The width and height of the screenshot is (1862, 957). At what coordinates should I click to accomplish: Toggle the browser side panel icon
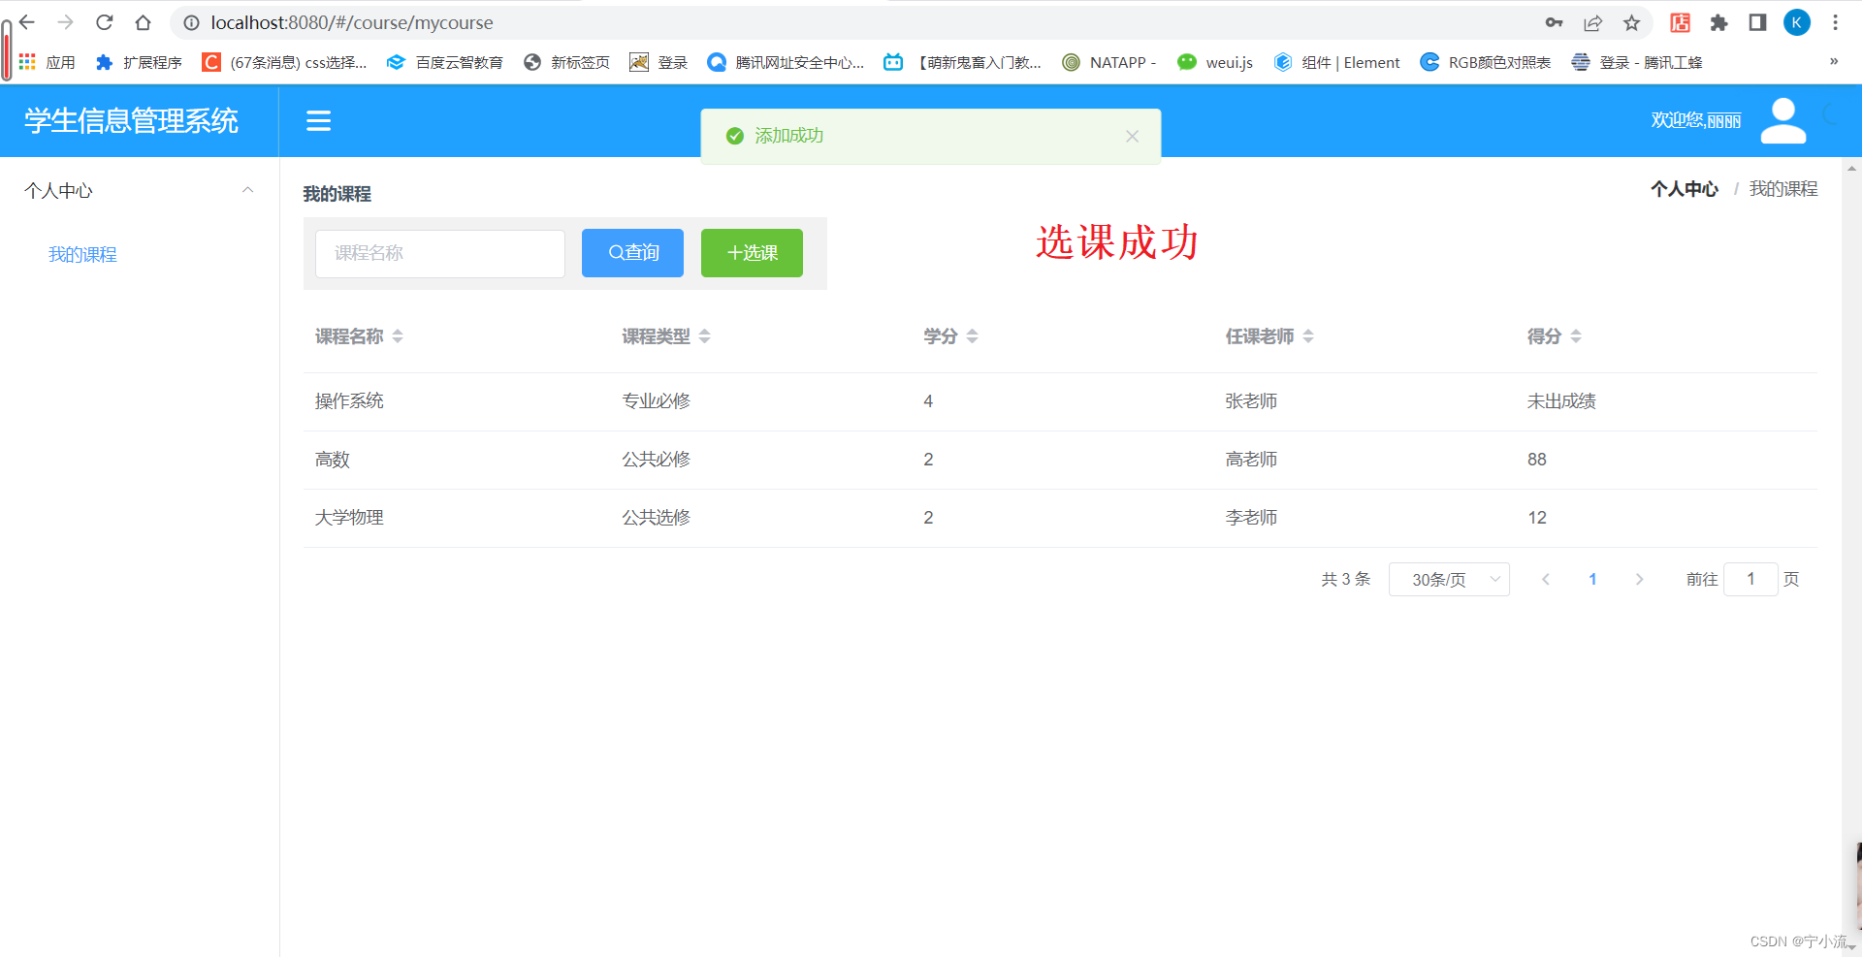(1757, 22)
